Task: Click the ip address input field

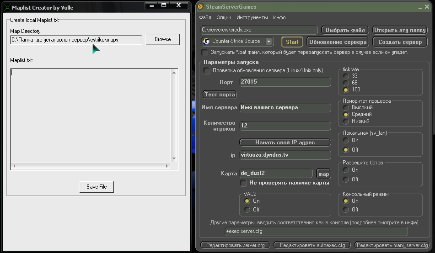Action: [x=285, y=155]
